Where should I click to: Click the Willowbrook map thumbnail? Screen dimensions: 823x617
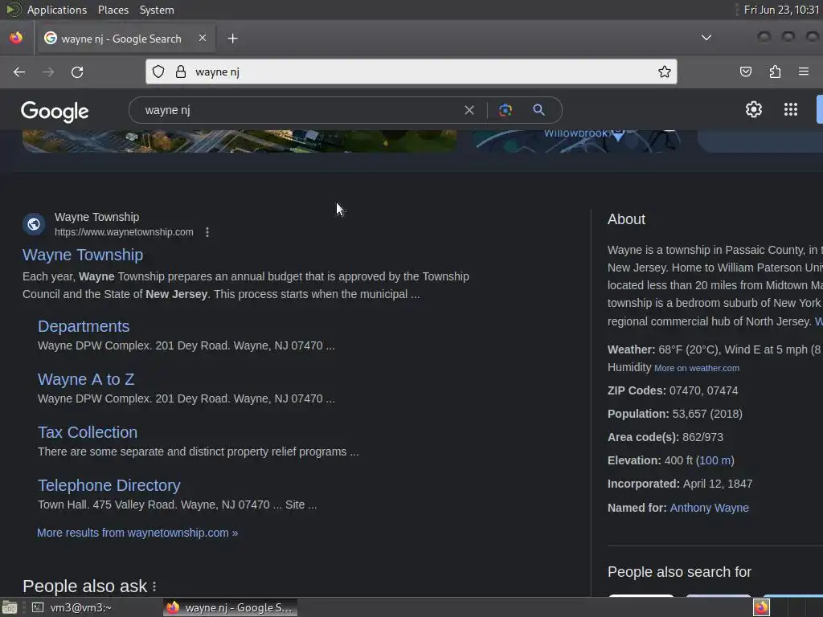point(576,141)
